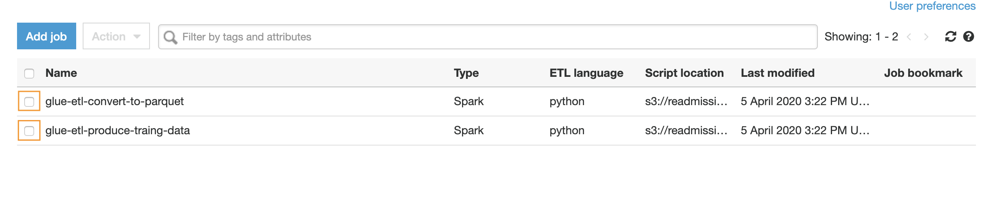Screen dimensions: 997x207
Task: Sort by the Last modified column header
Action: (x=778, y=73)
